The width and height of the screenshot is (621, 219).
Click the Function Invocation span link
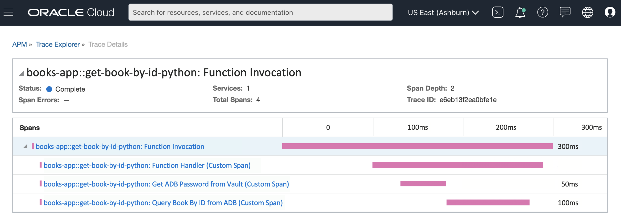[120, 147]
